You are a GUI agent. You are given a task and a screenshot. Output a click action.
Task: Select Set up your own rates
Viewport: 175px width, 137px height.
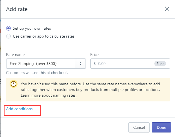(9, 29)
